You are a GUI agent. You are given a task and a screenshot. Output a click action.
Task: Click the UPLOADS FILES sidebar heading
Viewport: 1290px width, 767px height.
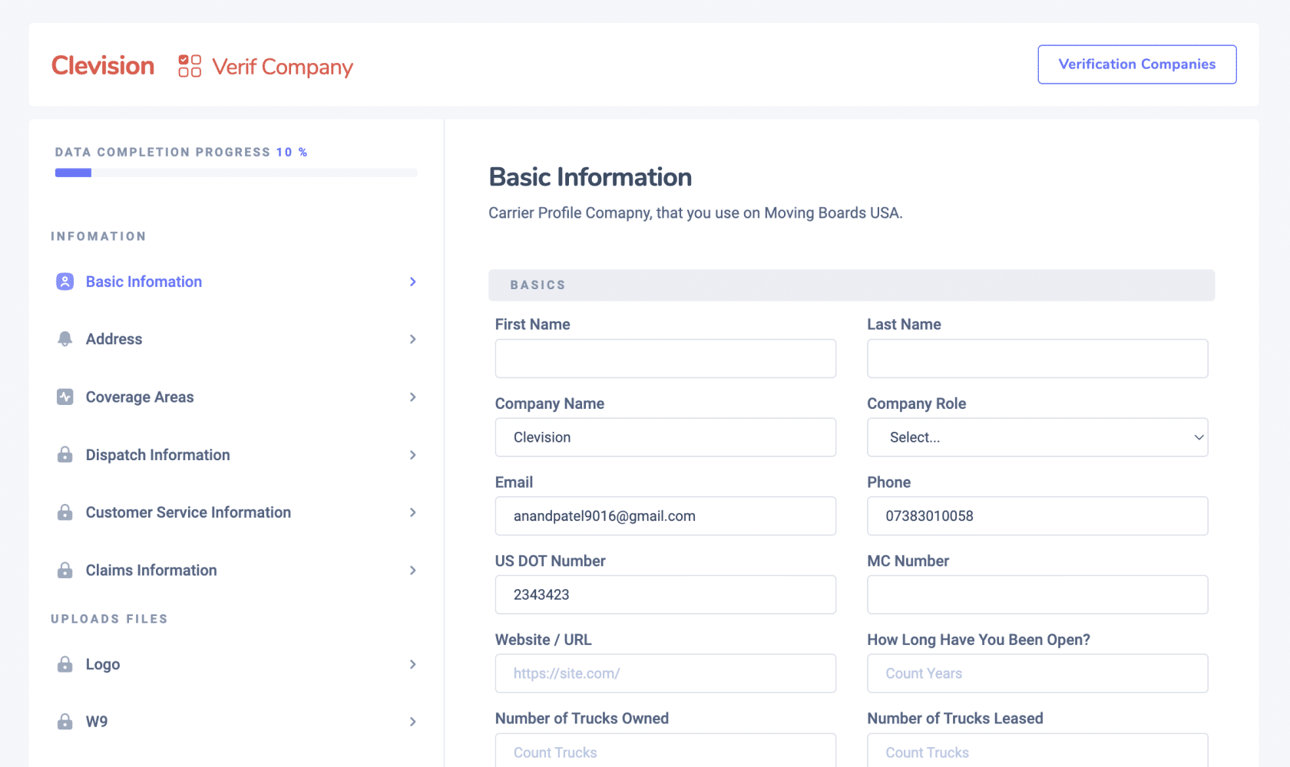coord(109,619)
